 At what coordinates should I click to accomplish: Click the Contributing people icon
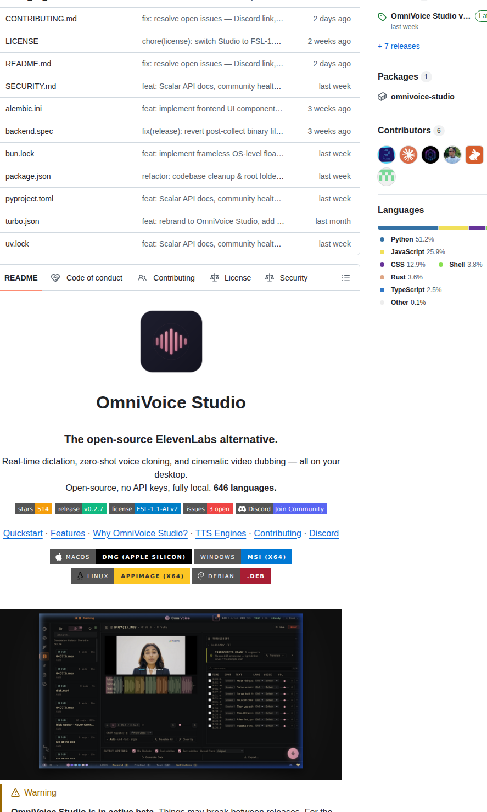pos(142,278)
